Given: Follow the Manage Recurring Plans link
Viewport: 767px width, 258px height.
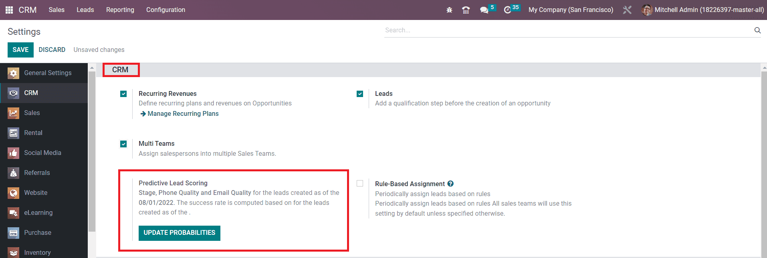Looking at the screenshot, I should [183, 114].
